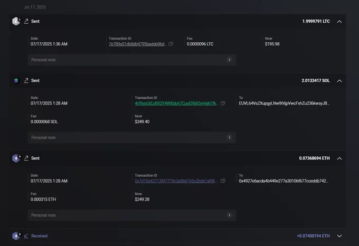Expand the +0.07400194 ETH received transaction
This screenshot has height=246, width=359.
(339, 236)
